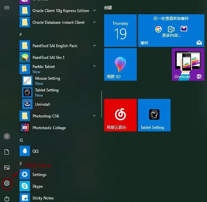
Task: Click the Parblo Tablet folder icon
Action: pyautogui.click(x=25, y=69)
